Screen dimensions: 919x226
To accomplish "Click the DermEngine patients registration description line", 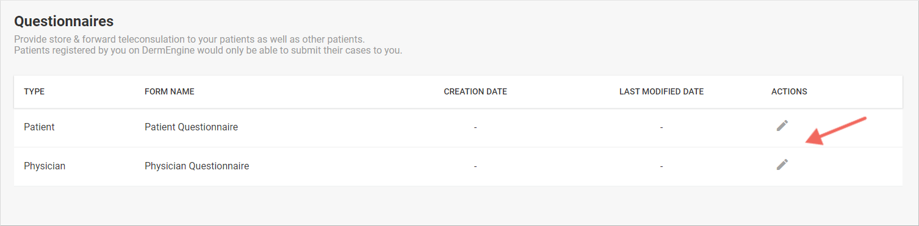I will tap(208, 50).
